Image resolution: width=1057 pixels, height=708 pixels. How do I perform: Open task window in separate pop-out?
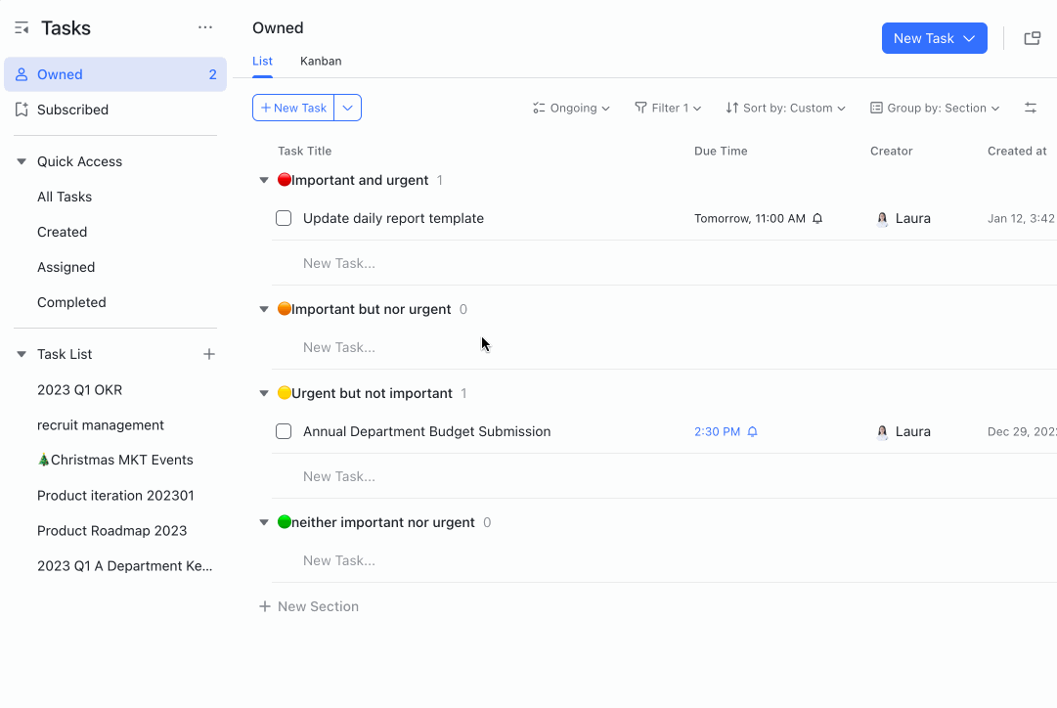click(1032, 38)
